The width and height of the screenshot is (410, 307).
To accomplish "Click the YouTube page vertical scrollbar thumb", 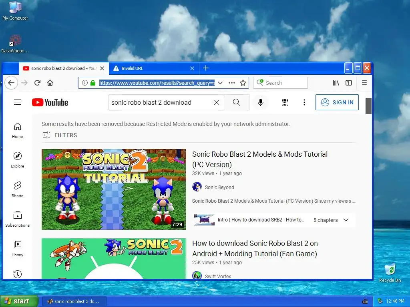I will [368, 106].
